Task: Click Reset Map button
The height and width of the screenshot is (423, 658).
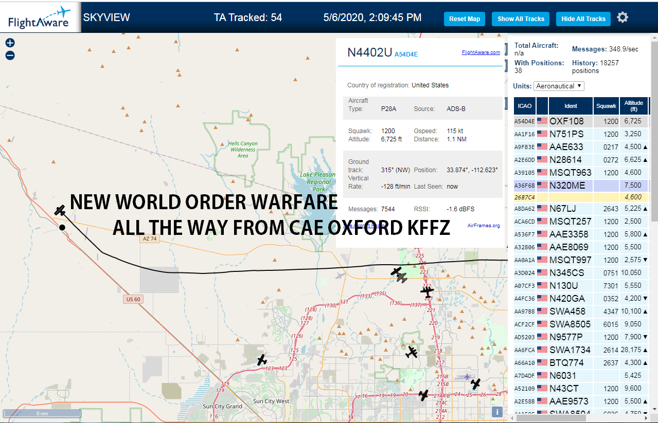Action: [x=465, y=19]
